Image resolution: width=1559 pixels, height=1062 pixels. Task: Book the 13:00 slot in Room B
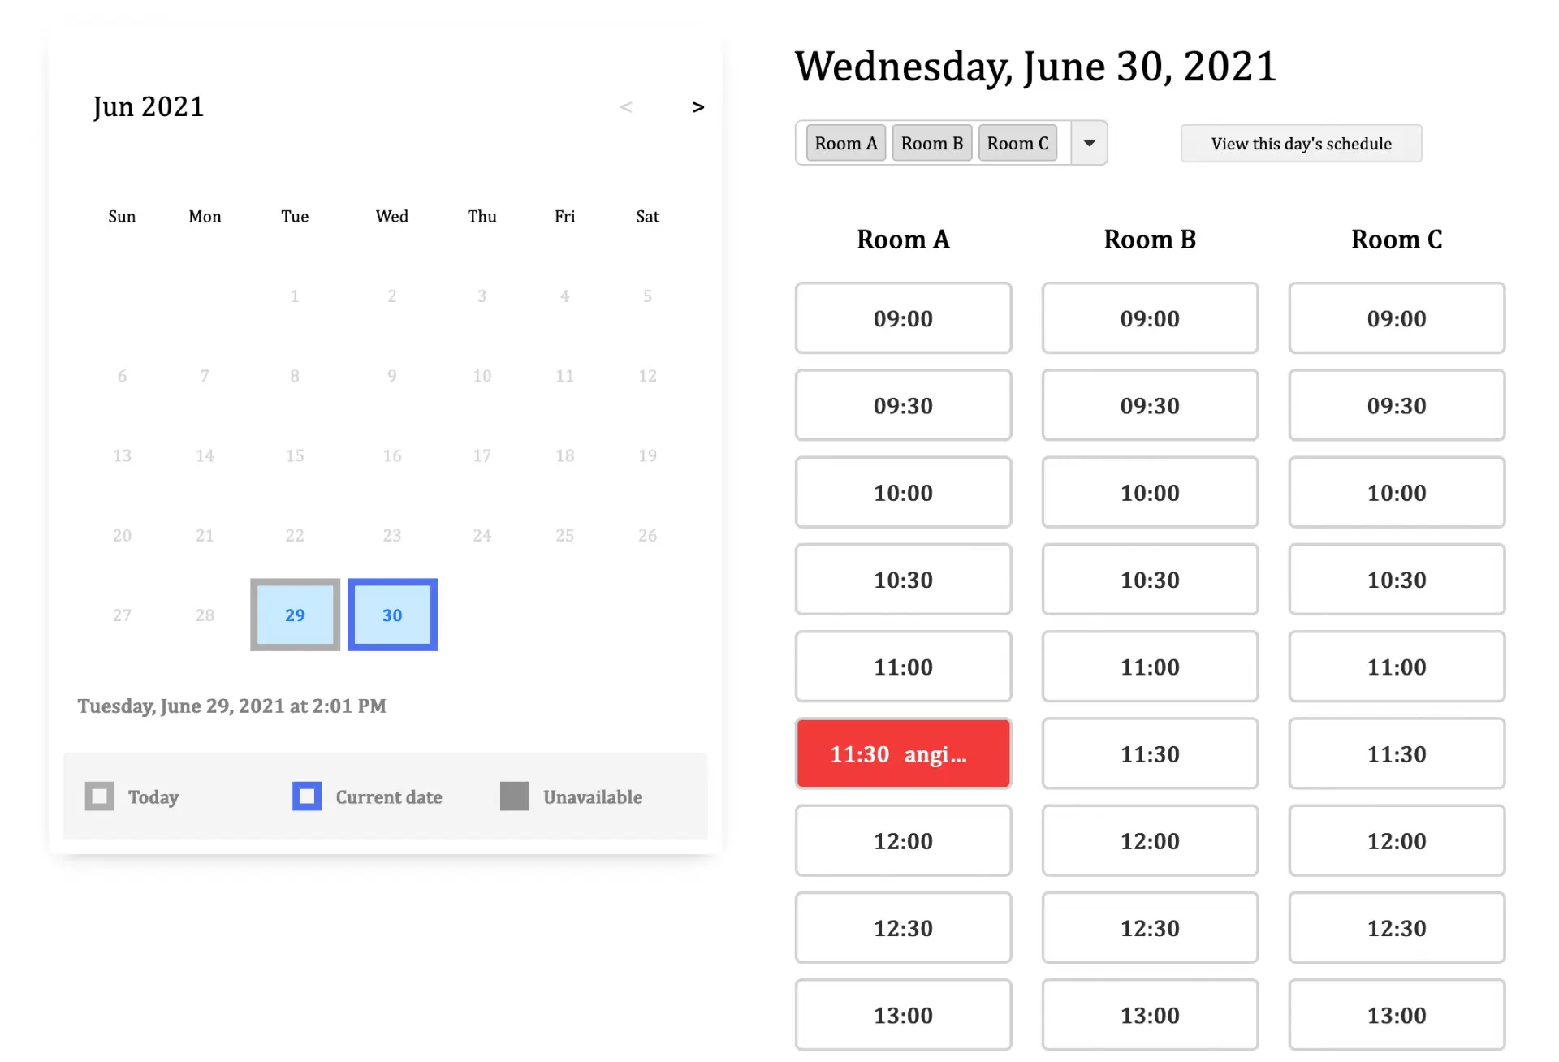(1150, 1015)
